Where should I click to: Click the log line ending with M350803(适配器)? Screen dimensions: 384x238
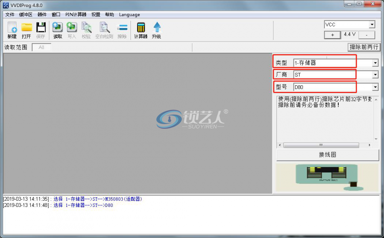tap(73, 199)
